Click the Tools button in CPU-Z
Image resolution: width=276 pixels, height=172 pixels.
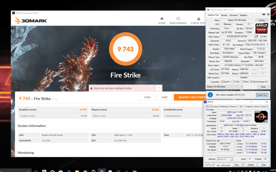point(236,165)
